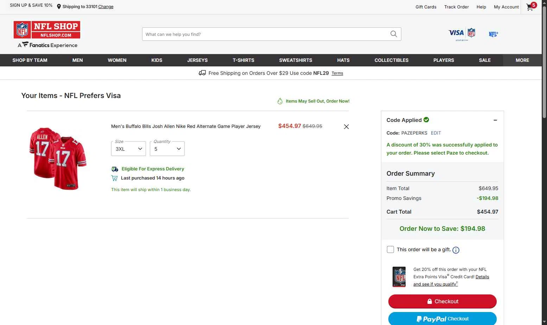The image size is (547, 325).
Task: Click the shipping location pin icon
Action: click(x=59, y=7)
